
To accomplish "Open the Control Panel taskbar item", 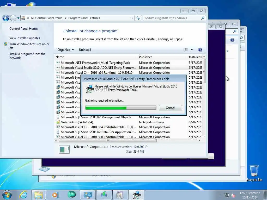I will click(x=88, y=195).
